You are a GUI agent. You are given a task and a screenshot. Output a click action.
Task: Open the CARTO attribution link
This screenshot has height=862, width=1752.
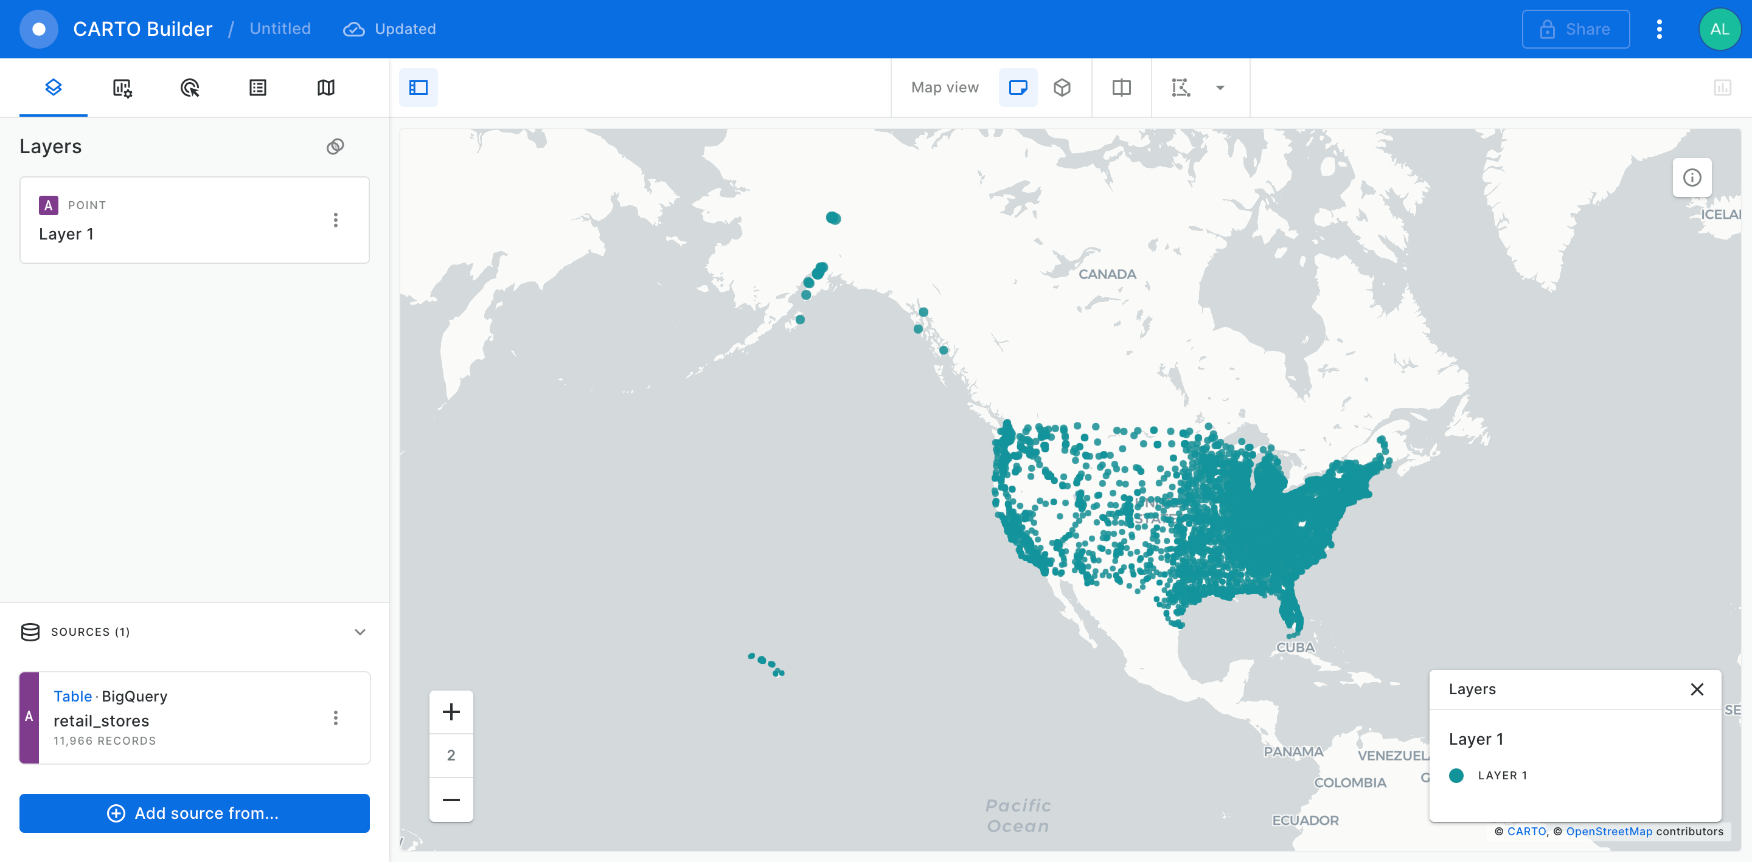1526,831
